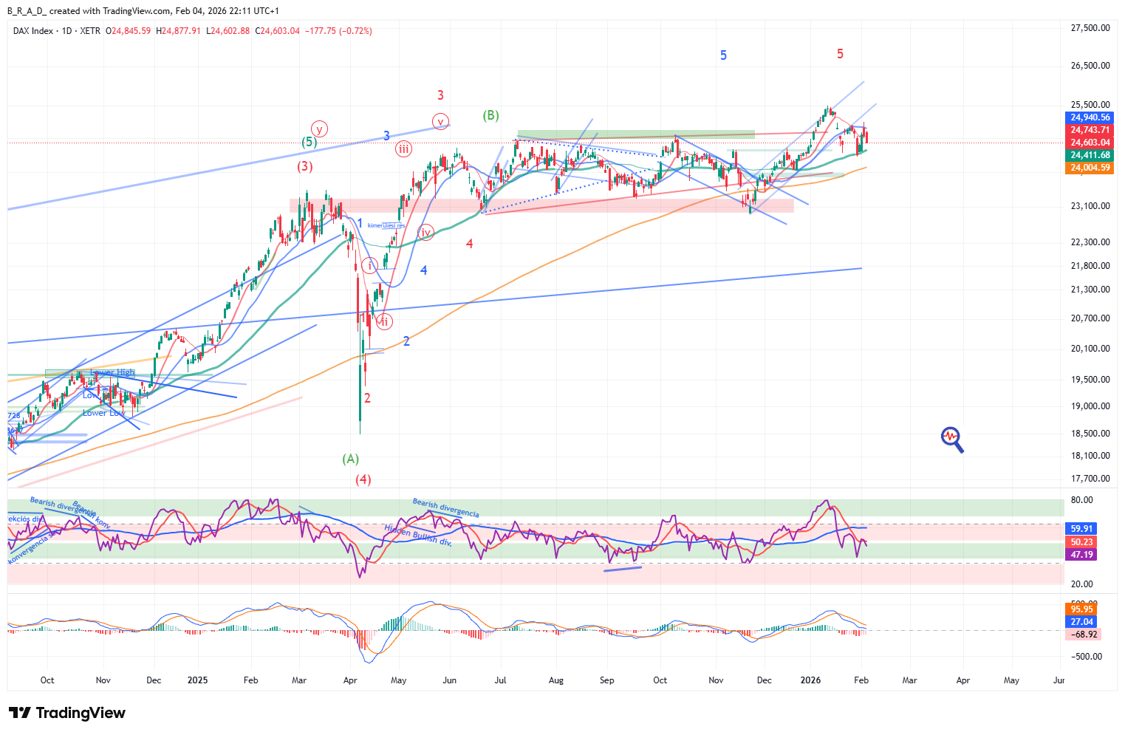Click the DAX Index symbol title

click(x=34, y=31)
